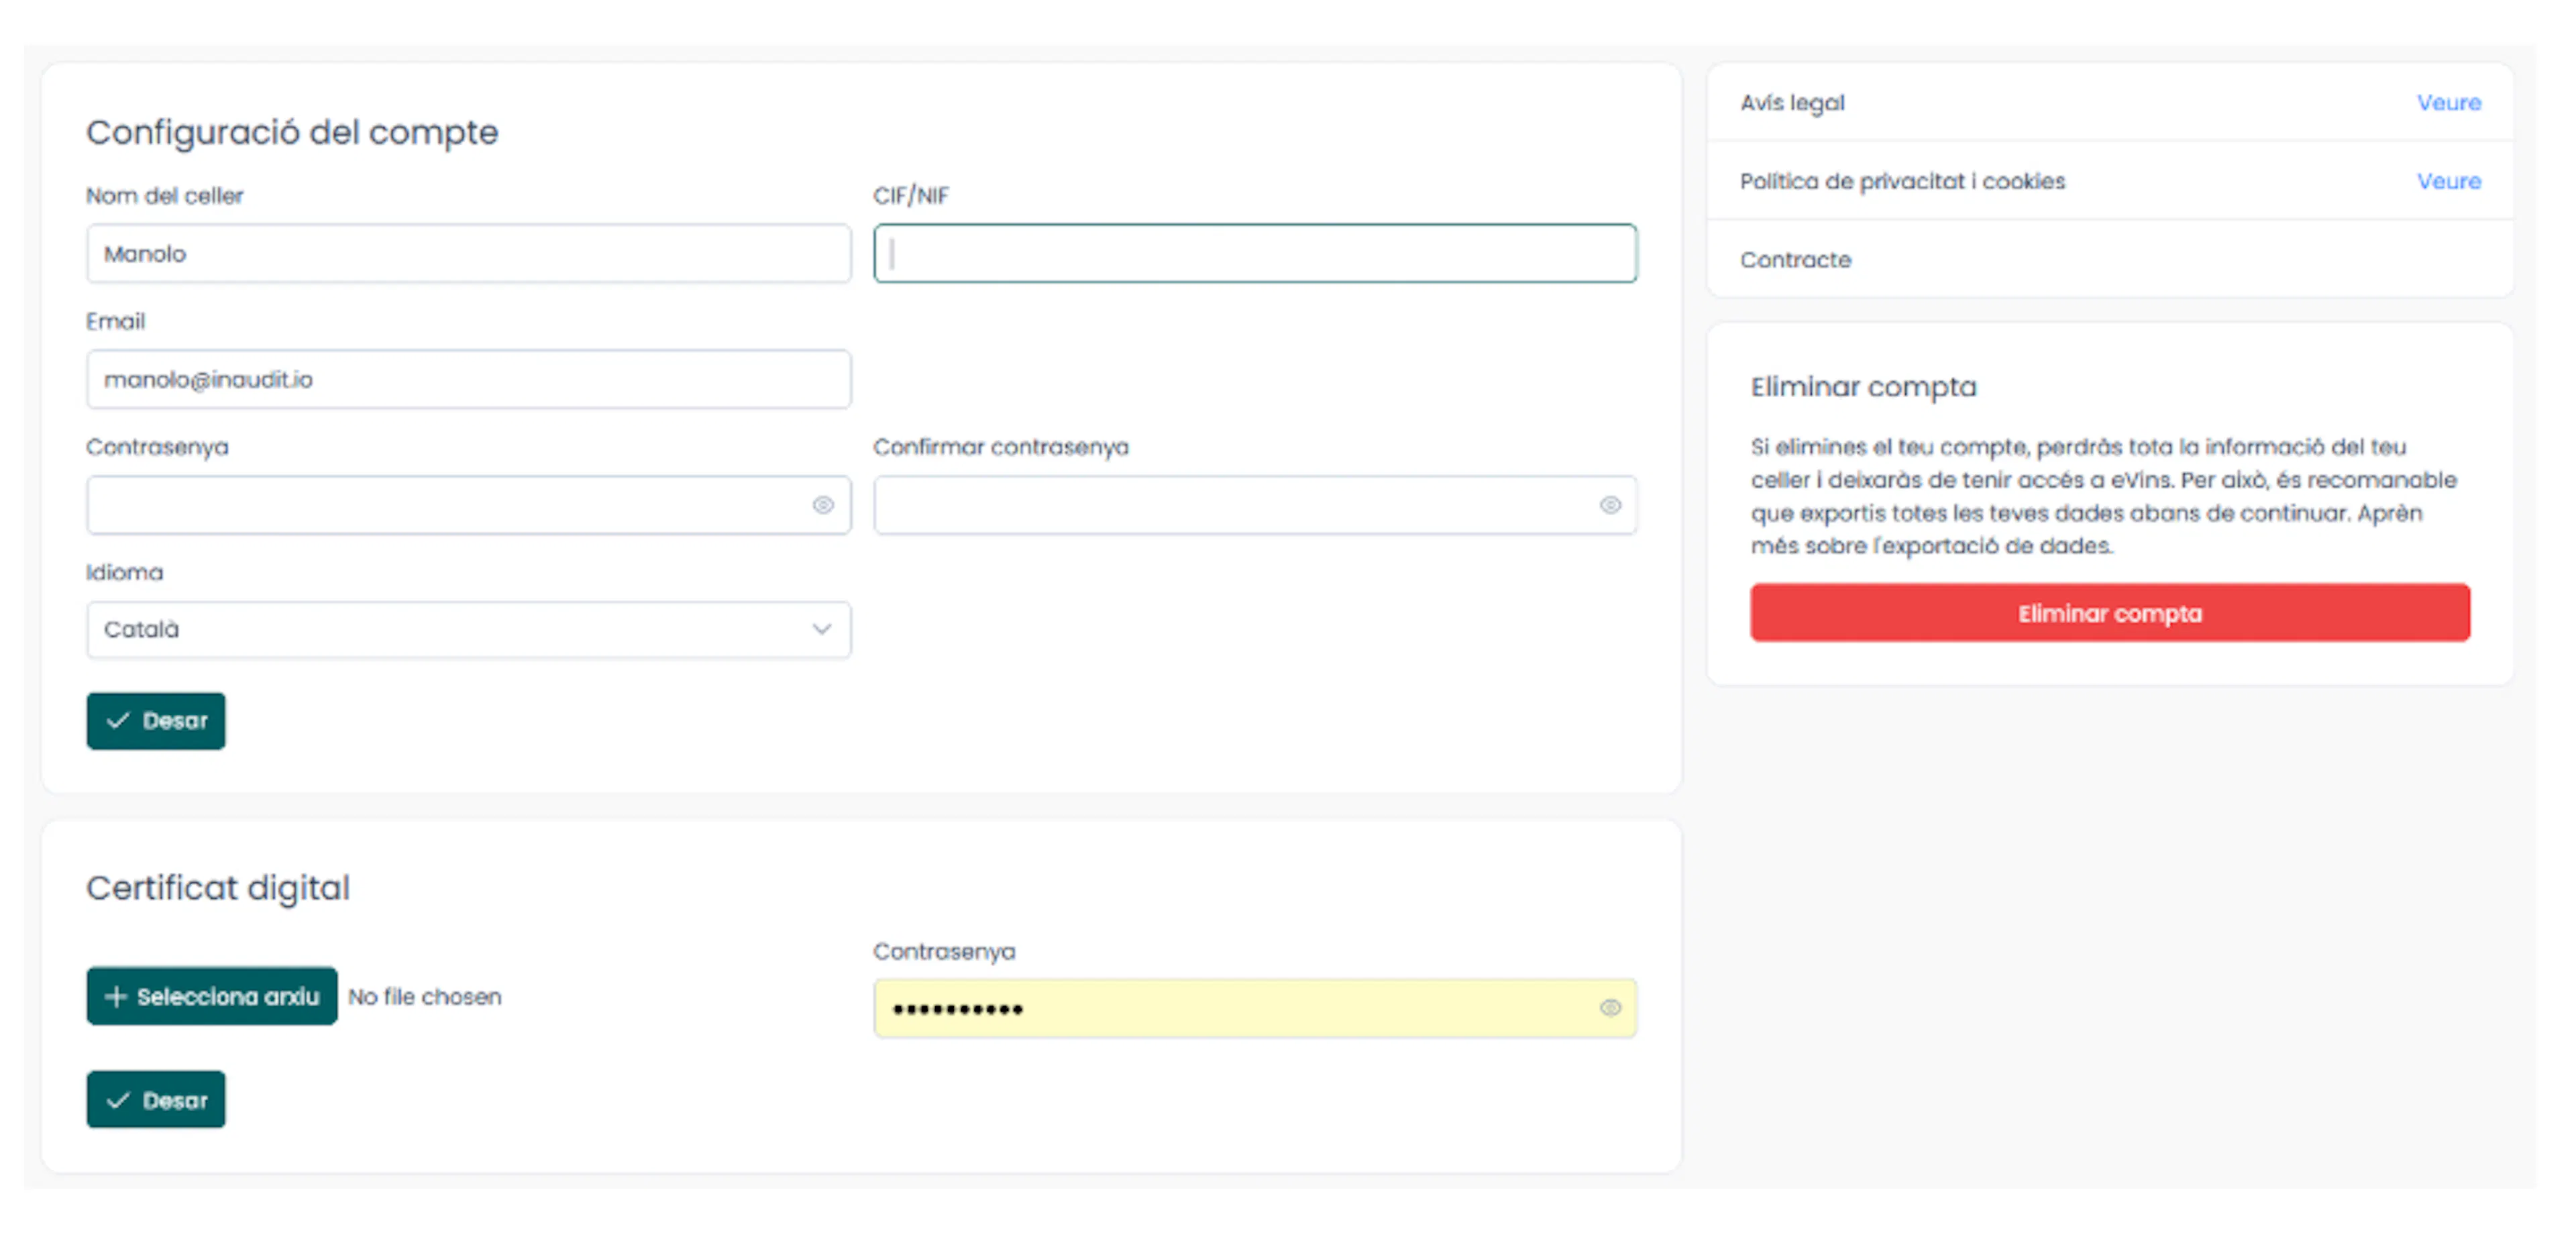
Task: Save account settings with Desar button
Action: point(156,721)
